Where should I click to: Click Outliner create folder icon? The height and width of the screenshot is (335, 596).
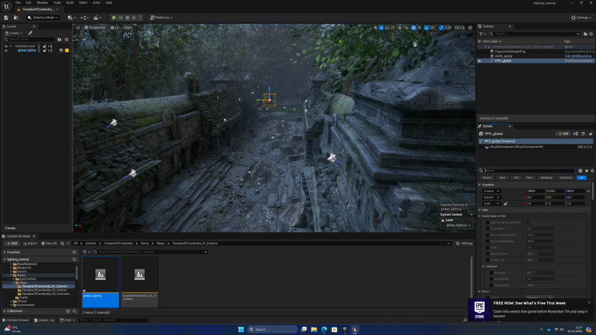click(586, 34)
